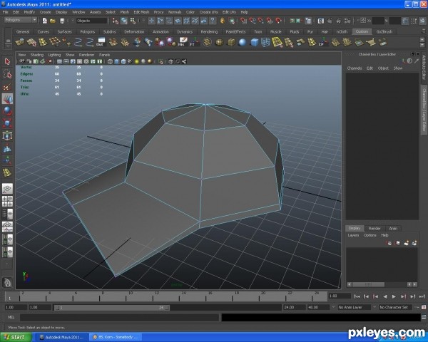Open the viewport Shading menu

point(37,55)
